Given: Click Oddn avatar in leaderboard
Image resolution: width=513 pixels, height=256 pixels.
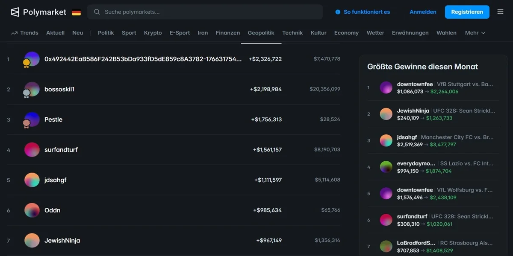Looking at the screenshot, I should [x=32, y=210].
